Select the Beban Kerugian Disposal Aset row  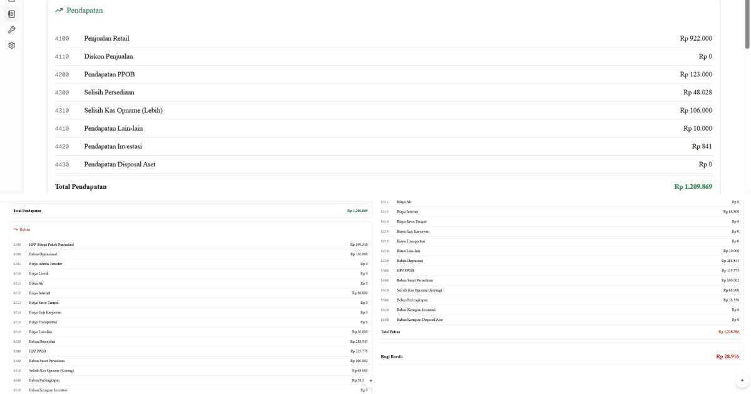tap(560, 320)
